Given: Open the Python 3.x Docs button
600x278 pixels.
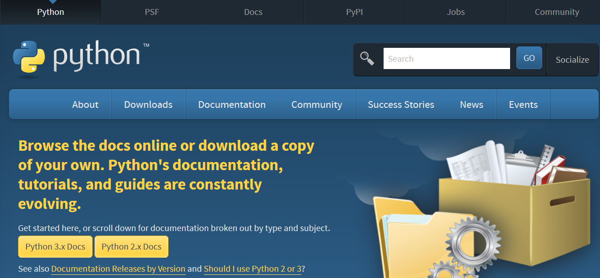Looking at the screenshot, I should point(55,247).
